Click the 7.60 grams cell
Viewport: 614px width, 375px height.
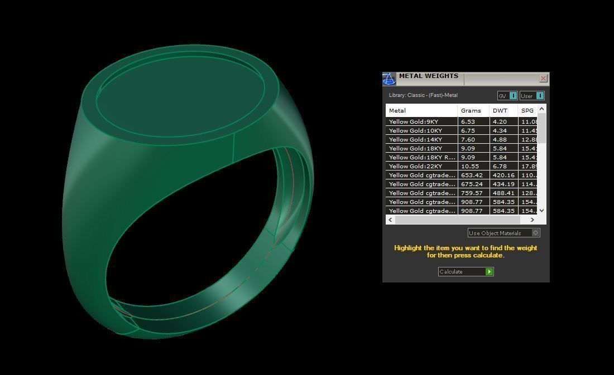[x=473, y=140]
